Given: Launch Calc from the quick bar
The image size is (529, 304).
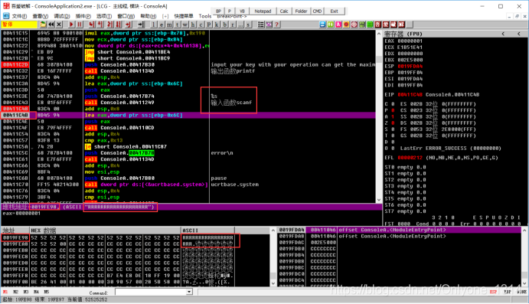Looking at the screenshot, I should pyautogui.click(x=284, y=11).
